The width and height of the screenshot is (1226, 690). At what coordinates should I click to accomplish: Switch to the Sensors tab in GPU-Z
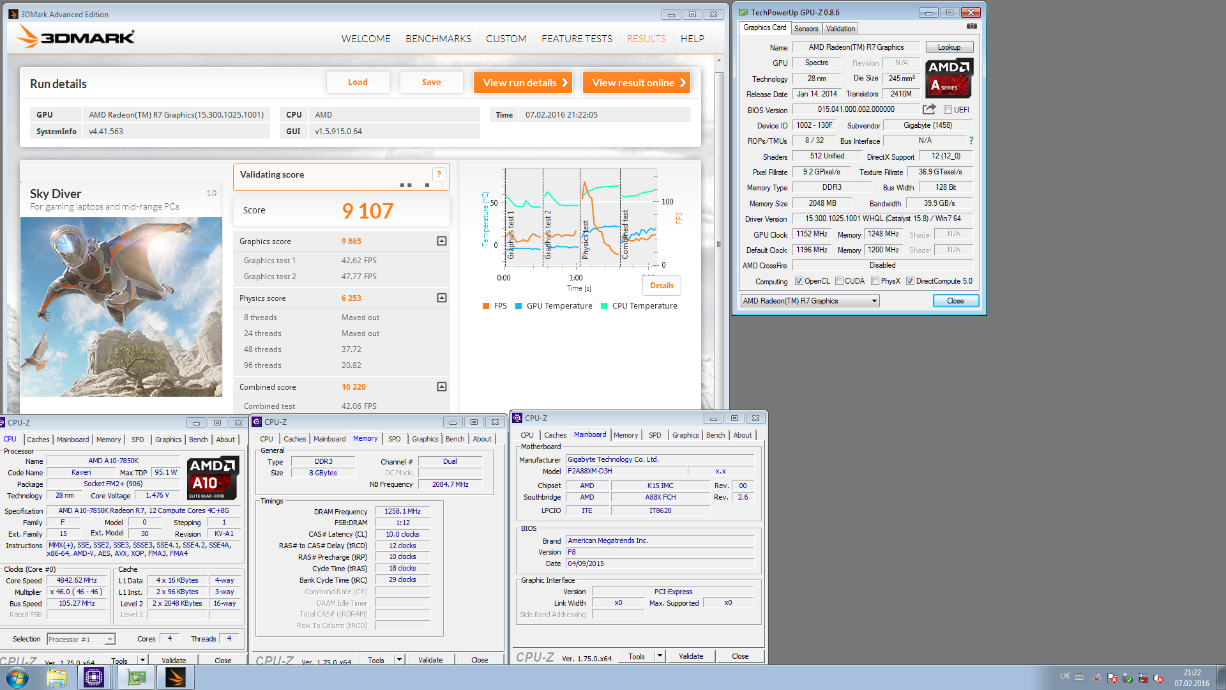tap(806, 29)
